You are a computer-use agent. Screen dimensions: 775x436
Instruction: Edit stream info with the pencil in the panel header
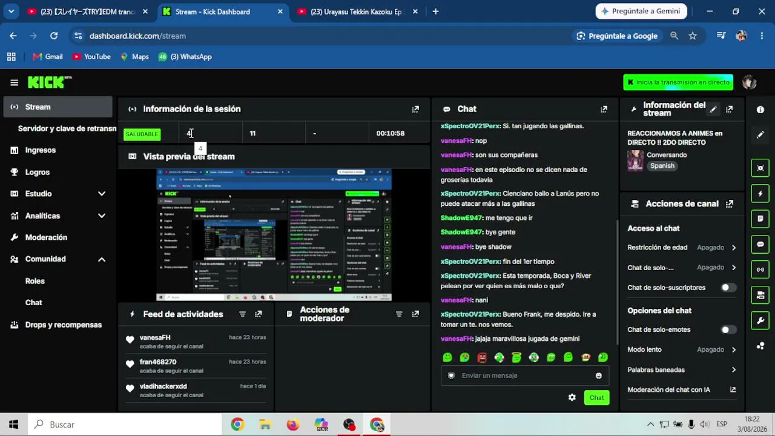pyautogui.click(x=713, y=109)
